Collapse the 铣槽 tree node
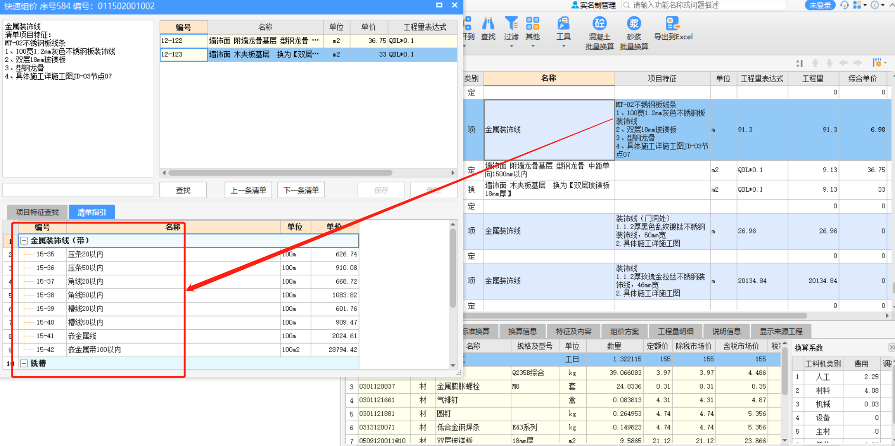895x446 pixels. 24,363
